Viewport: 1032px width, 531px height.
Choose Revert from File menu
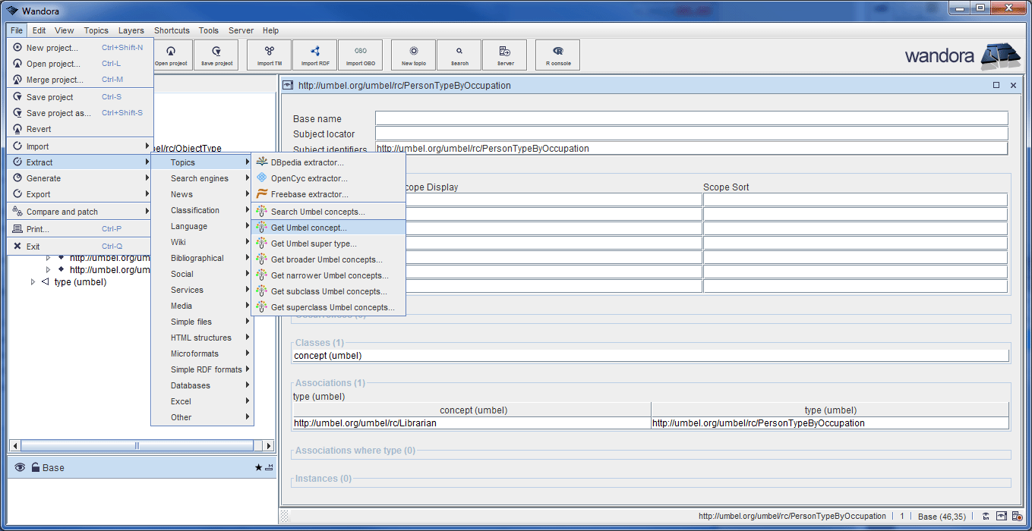pos(80,129)
